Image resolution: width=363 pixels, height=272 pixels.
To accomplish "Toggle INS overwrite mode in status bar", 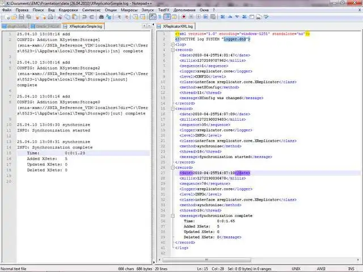I will point(352,268).
